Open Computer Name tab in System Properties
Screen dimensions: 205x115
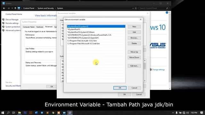29,27
